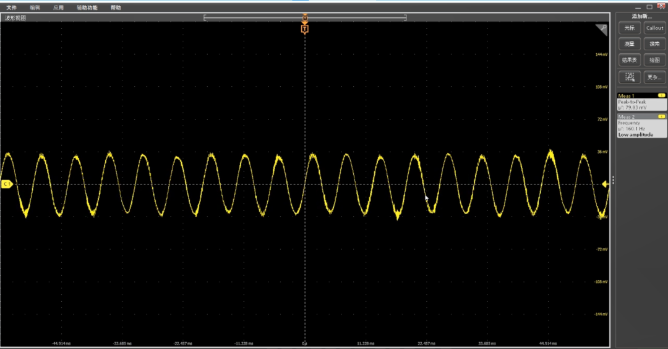This screenshot has width=668, height=349.
Task: Click the Low amplitude warning text
Action: [x=635, y=135]
